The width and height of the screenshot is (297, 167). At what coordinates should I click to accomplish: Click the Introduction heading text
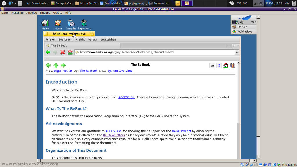pyautogui.click(x=61, y=82)
